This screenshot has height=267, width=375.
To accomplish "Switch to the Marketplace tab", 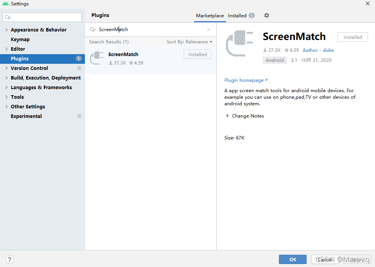I will tap(210, 15).
